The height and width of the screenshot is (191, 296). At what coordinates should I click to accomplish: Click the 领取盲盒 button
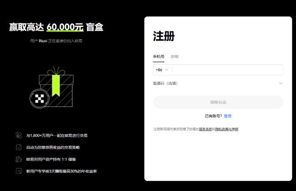(218, 102)
